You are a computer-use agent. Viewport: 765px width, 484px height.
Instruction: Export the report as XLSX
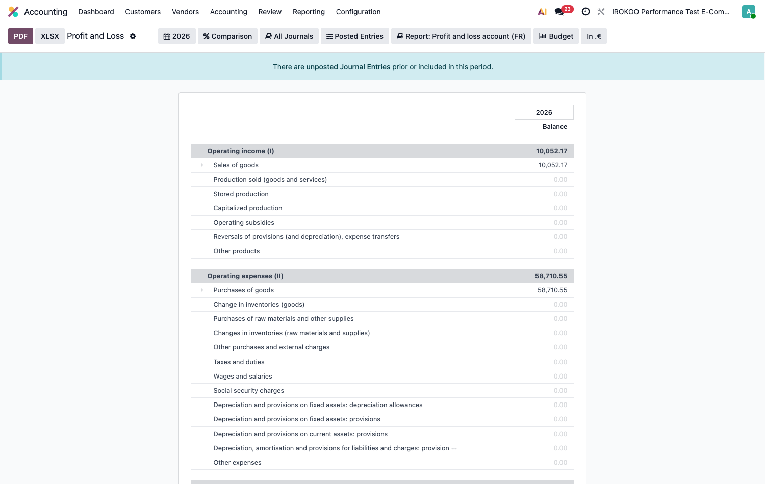[x=50, y=36]
